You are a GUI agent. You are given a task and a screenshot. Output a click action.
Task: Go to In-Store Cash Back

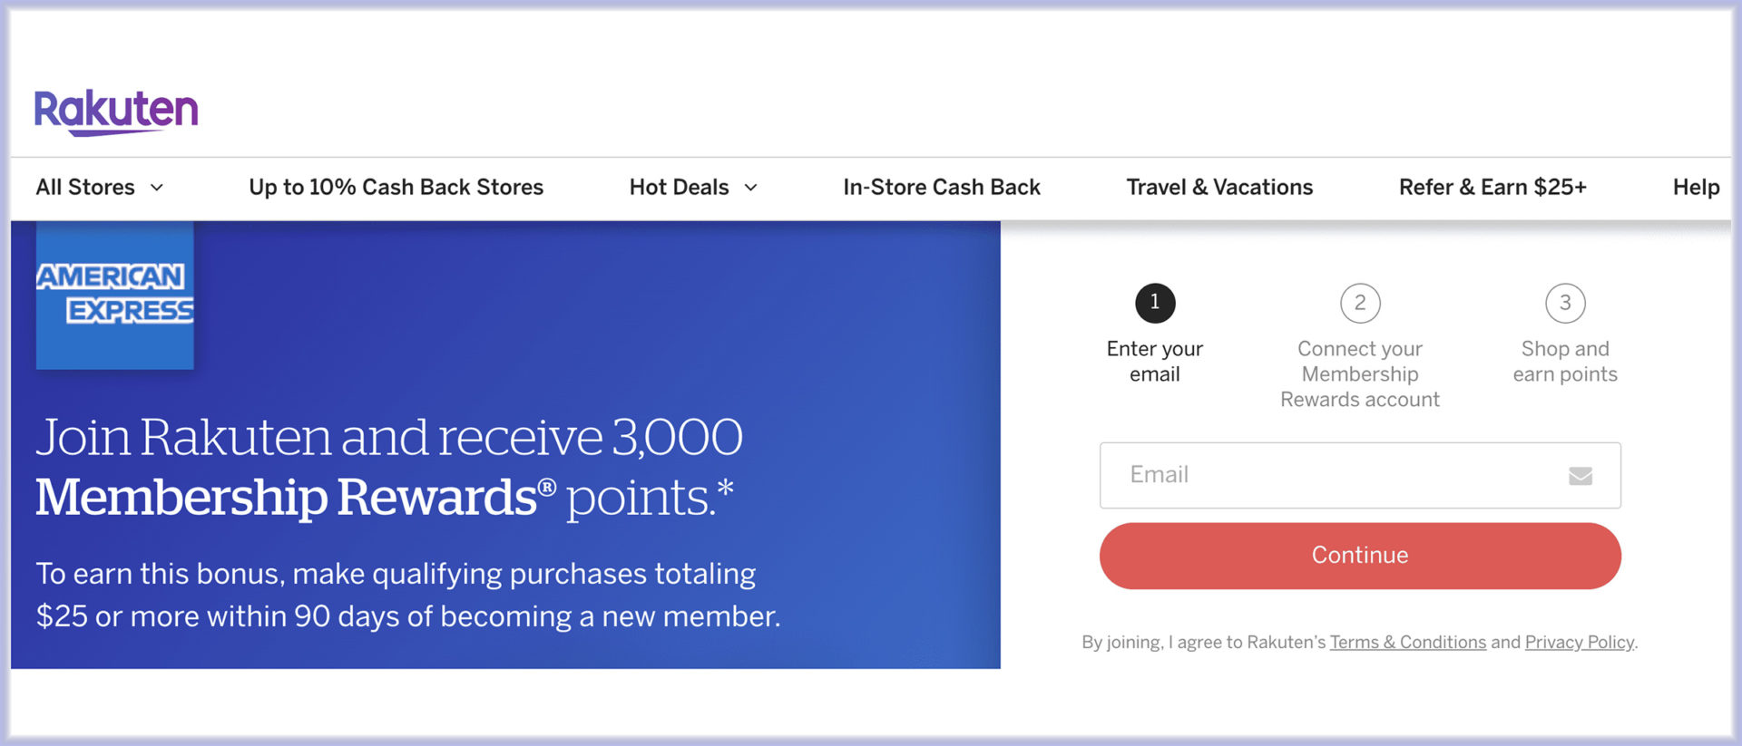coord(941,188)
